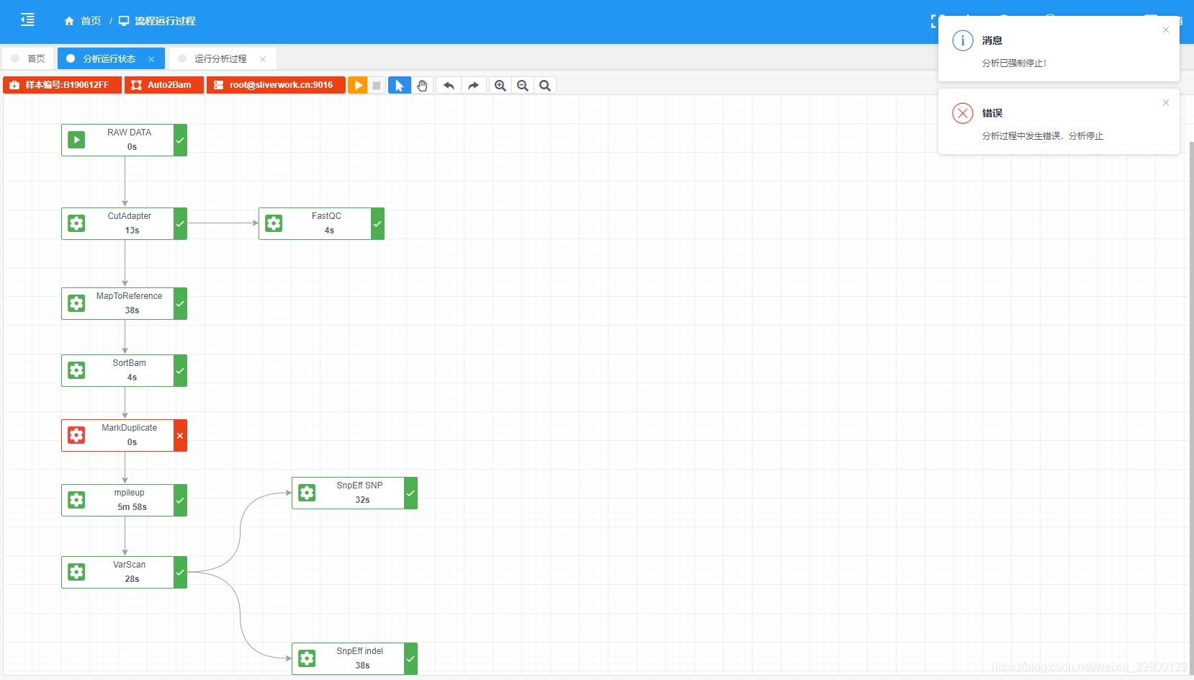This screenshot has height=680, width=1194.
Task: Dismiss the 消息 notification
Action: tap(1166, 30)
